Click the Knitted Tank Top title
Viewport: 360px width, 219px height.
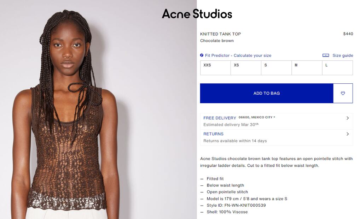[x=220, y=34]
